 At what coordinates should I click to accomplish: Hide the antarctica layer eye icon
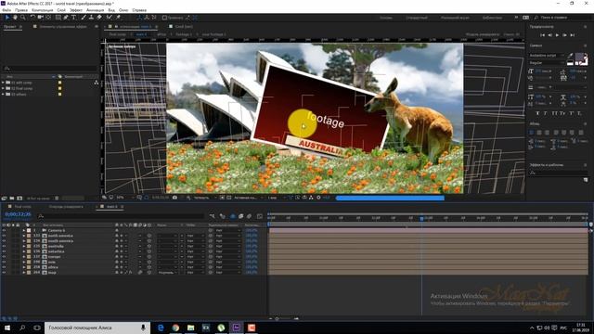[4, 251]
